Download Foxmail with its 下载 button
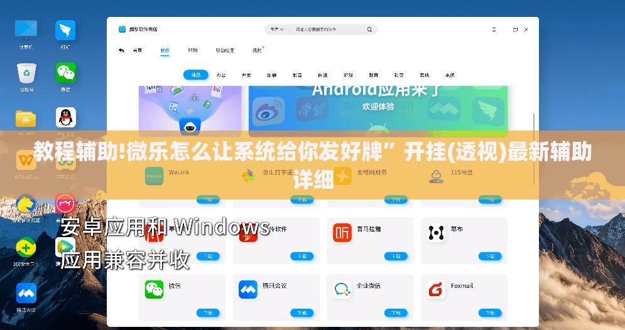Screen dimensions: 625x330 point(490,313)
